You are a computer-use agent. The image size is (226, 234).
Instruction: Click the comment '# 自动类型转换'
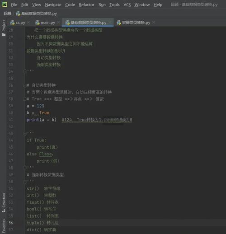point(41,85)
